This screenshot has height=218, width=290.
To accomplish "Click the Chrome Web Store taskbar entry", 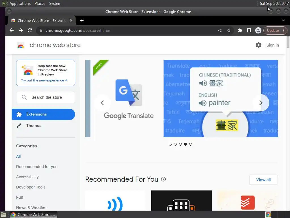I will click(33, 215).
